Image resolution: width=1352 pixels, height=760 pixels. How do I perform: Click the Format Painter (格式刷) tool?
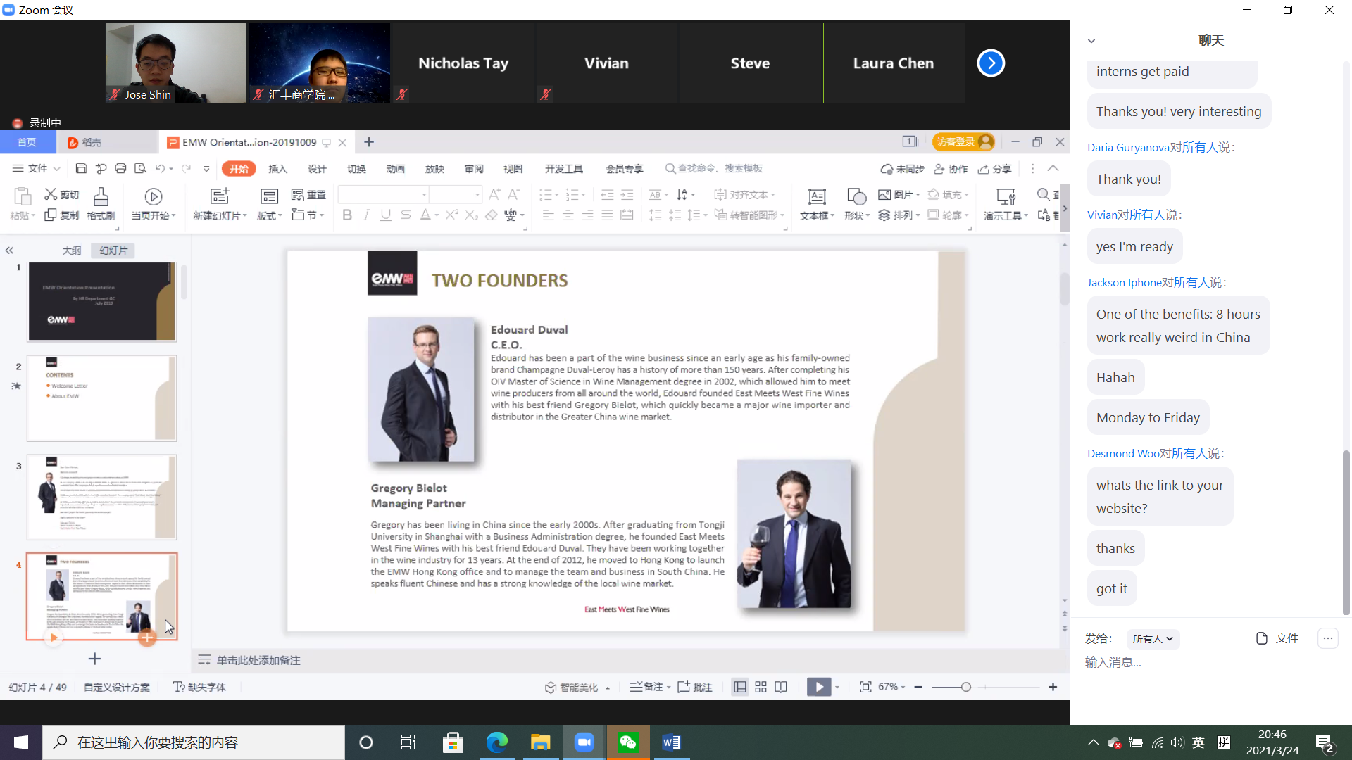click(101, 204)
